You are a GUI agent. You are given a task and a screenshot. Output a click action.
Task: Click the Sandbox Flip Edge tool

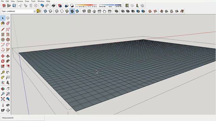coord(182,11)
